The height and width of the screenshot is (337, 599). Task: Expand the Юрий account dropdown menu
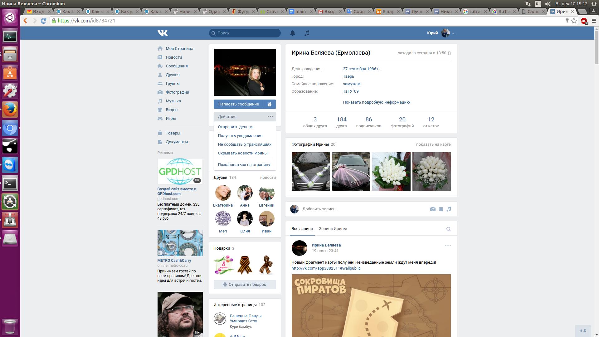(x=453, y=33)
